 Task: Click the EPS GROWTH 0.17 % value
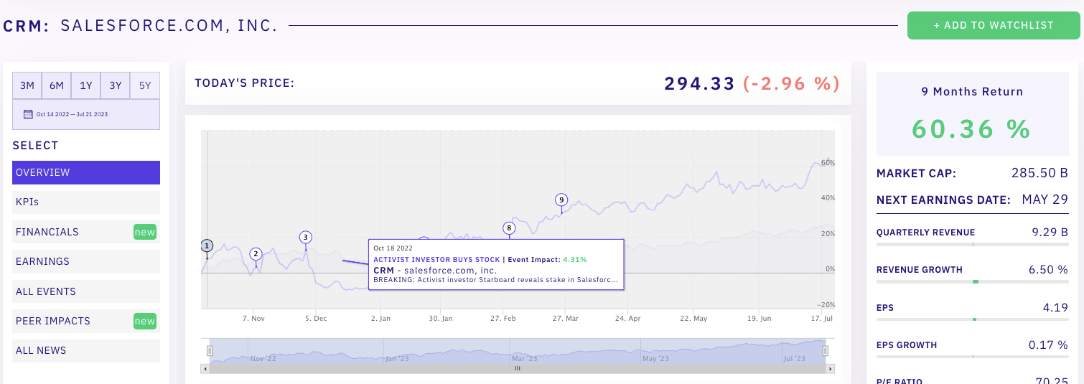tap(1048, 345)
